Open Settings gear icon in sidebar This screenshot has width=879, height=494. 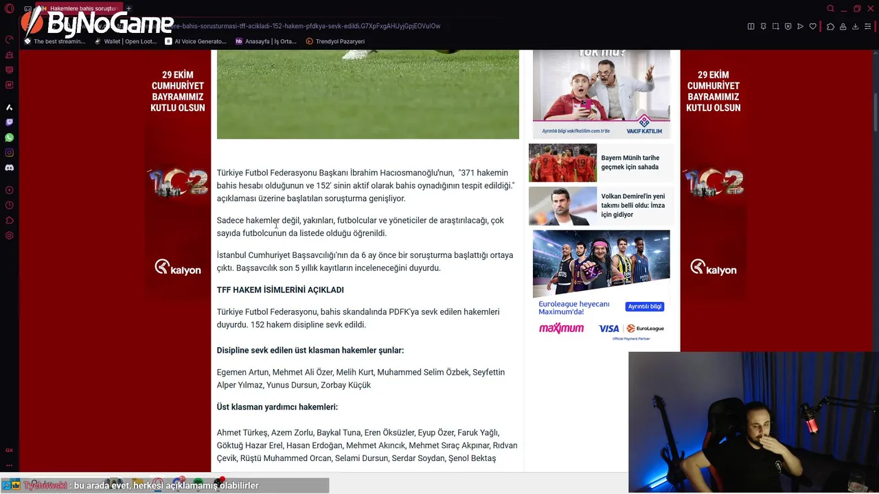coord(9,235)
